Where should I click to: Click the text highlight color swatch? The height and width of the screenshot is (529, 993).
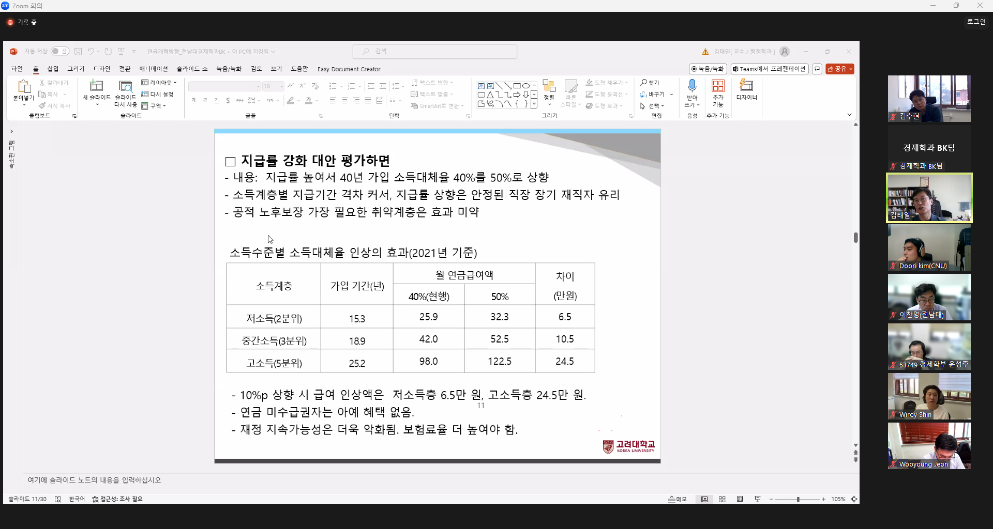pyautogui.click(x=291, y=101)
